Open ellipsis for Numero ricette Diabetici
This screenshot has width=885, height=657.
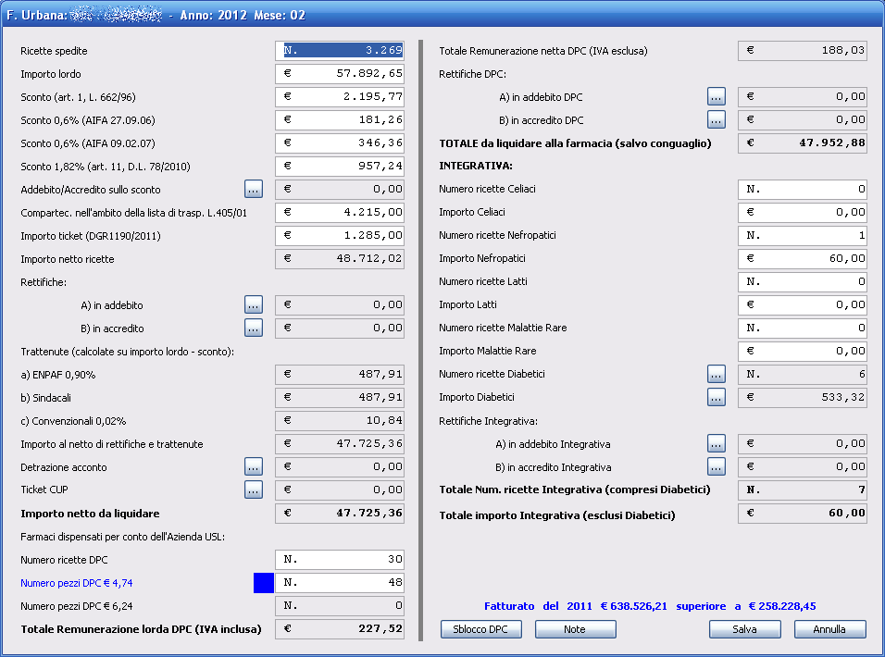[717, 374]
